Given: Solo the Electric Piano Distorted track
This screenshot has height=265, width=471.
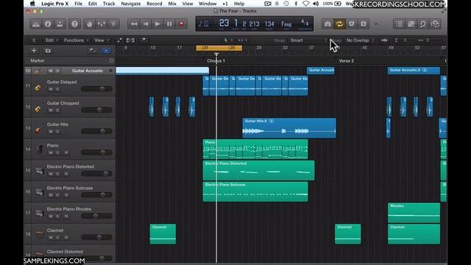Looking at the screenshot, I should pos(57,174).
